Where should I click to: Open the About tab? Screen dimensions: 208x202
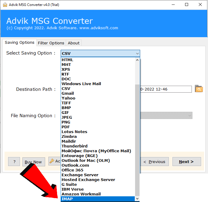[x=74, y=43]
